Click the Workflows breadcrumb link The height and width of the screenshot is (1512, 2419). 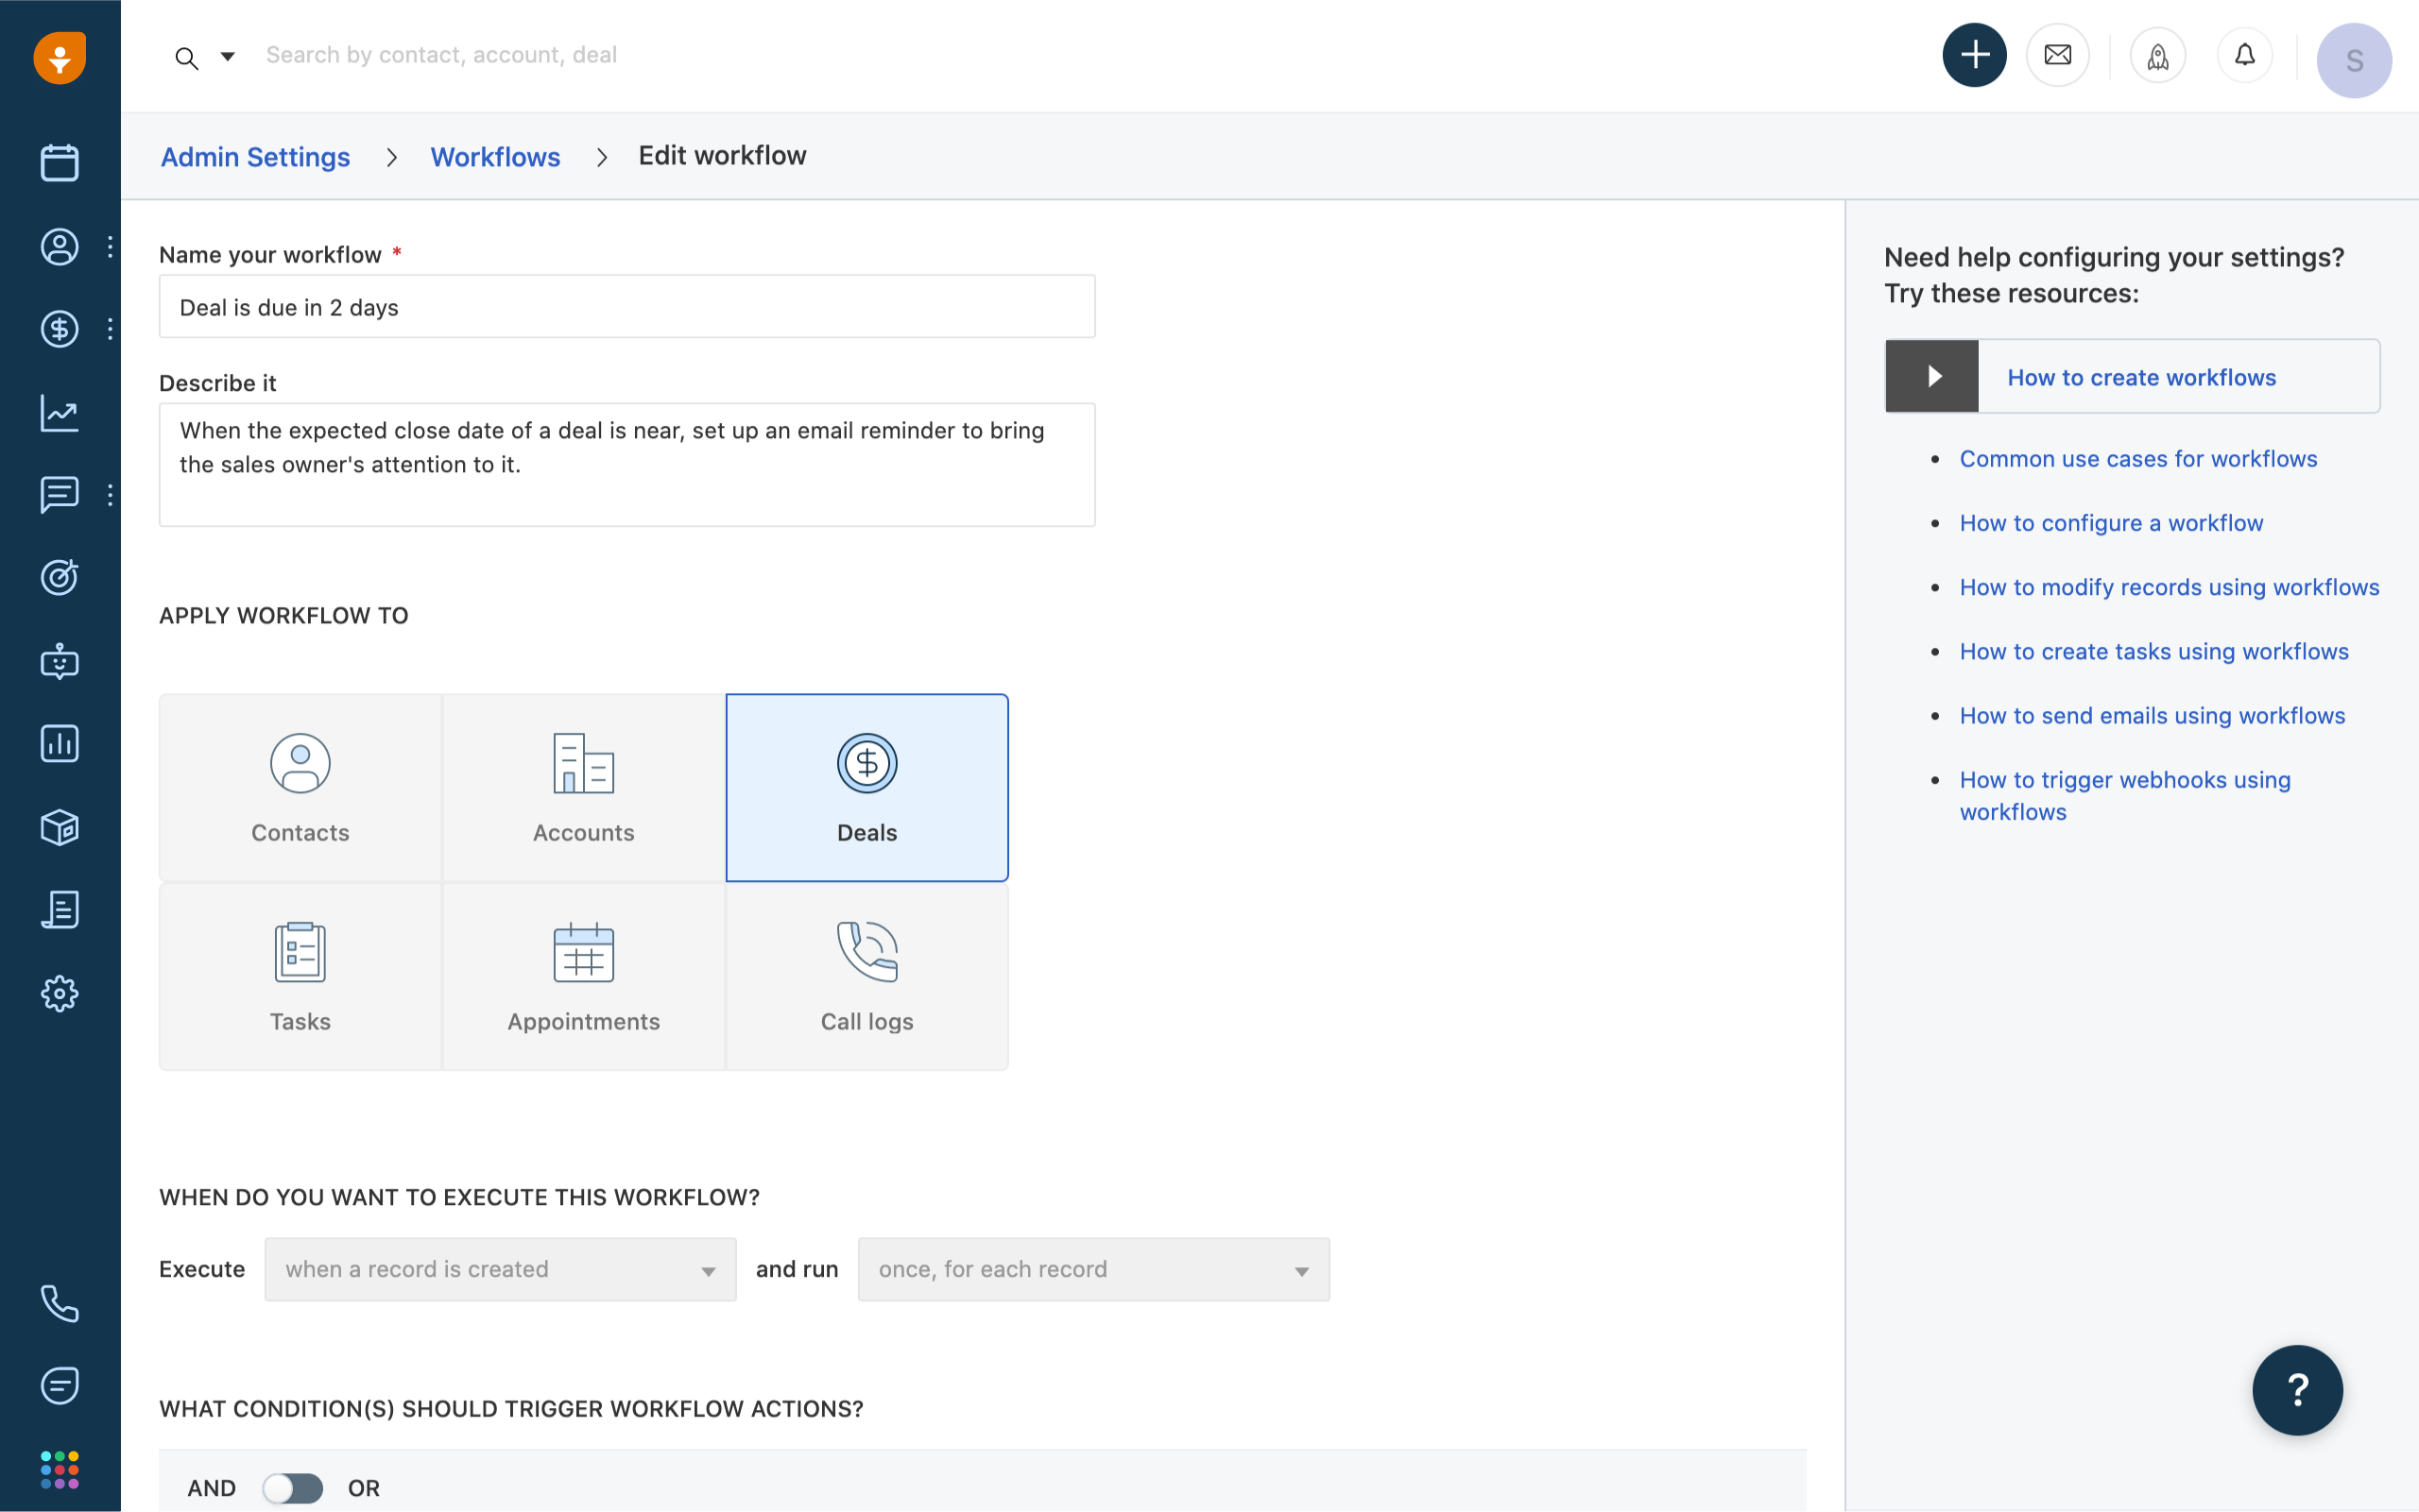pyautogui.click(x=495, y=155)
